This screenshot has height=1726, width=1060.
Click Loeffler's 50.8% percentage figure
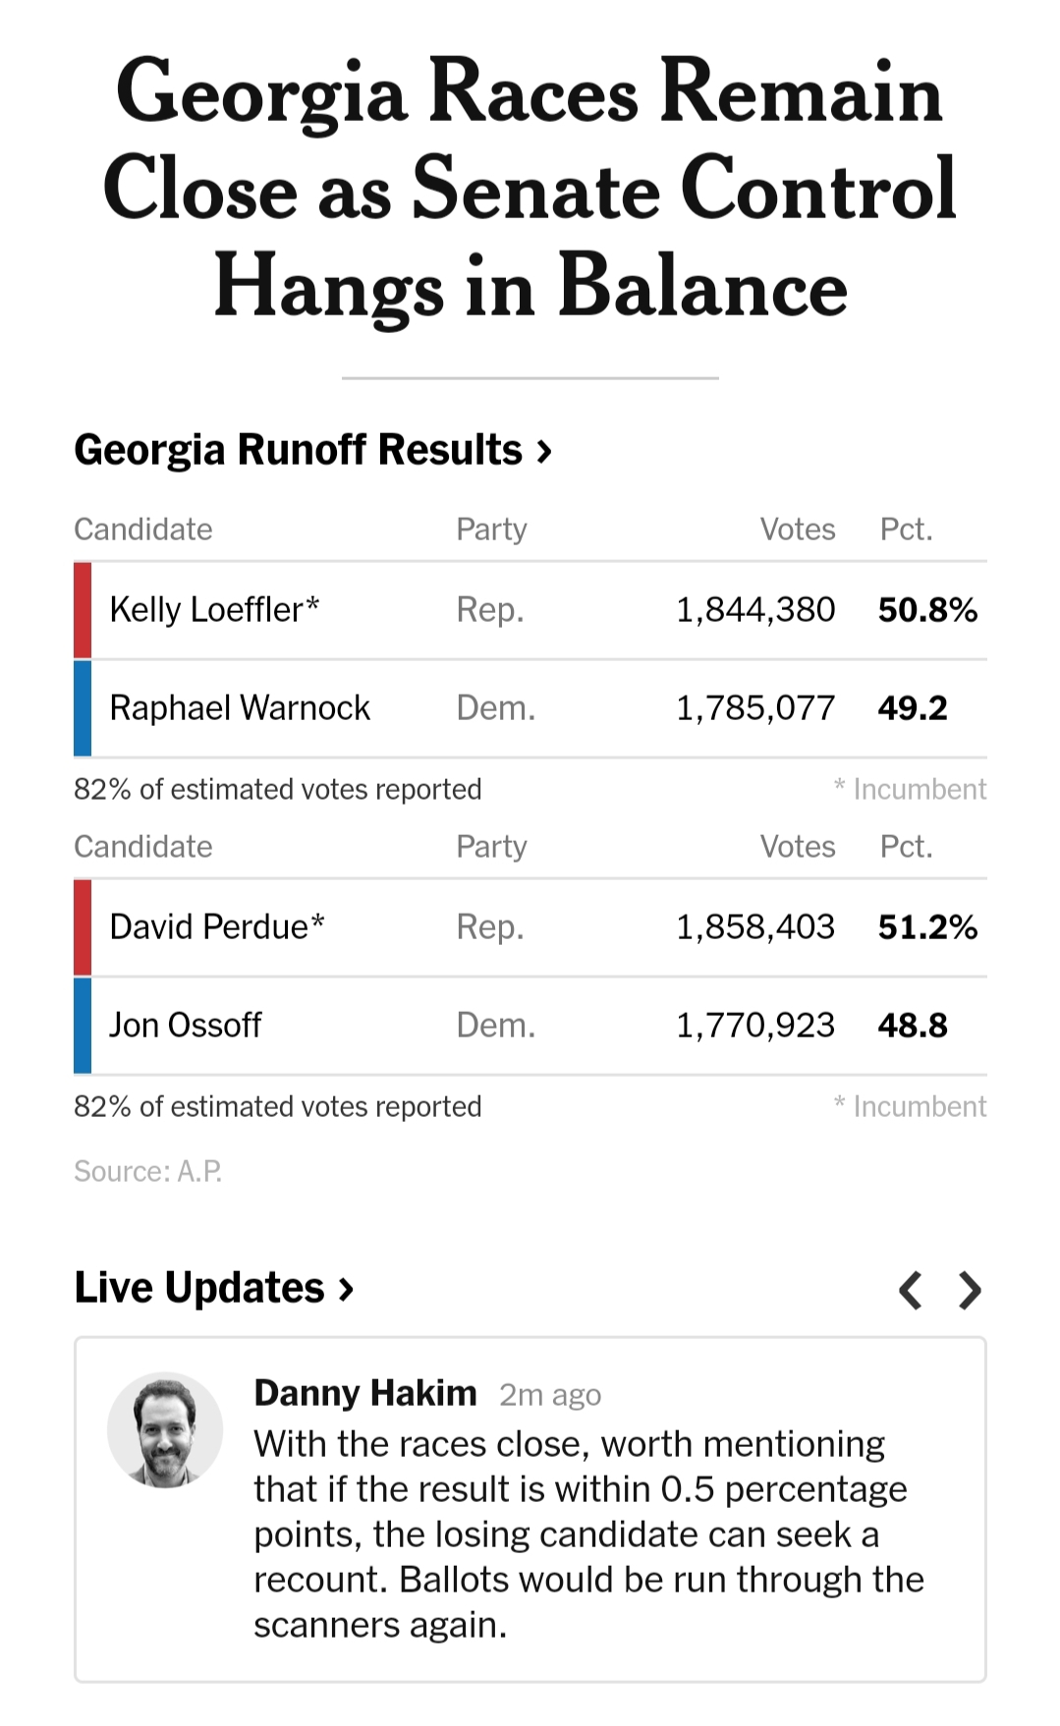(x=927, y=610)
